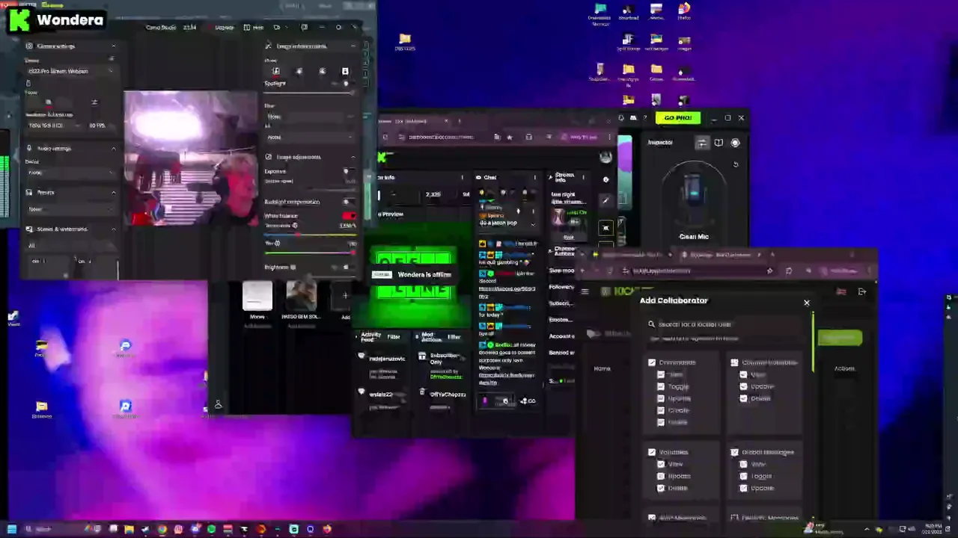Open the Audio device dropdown set to None
958x538 pixels.
click(70, 173)
